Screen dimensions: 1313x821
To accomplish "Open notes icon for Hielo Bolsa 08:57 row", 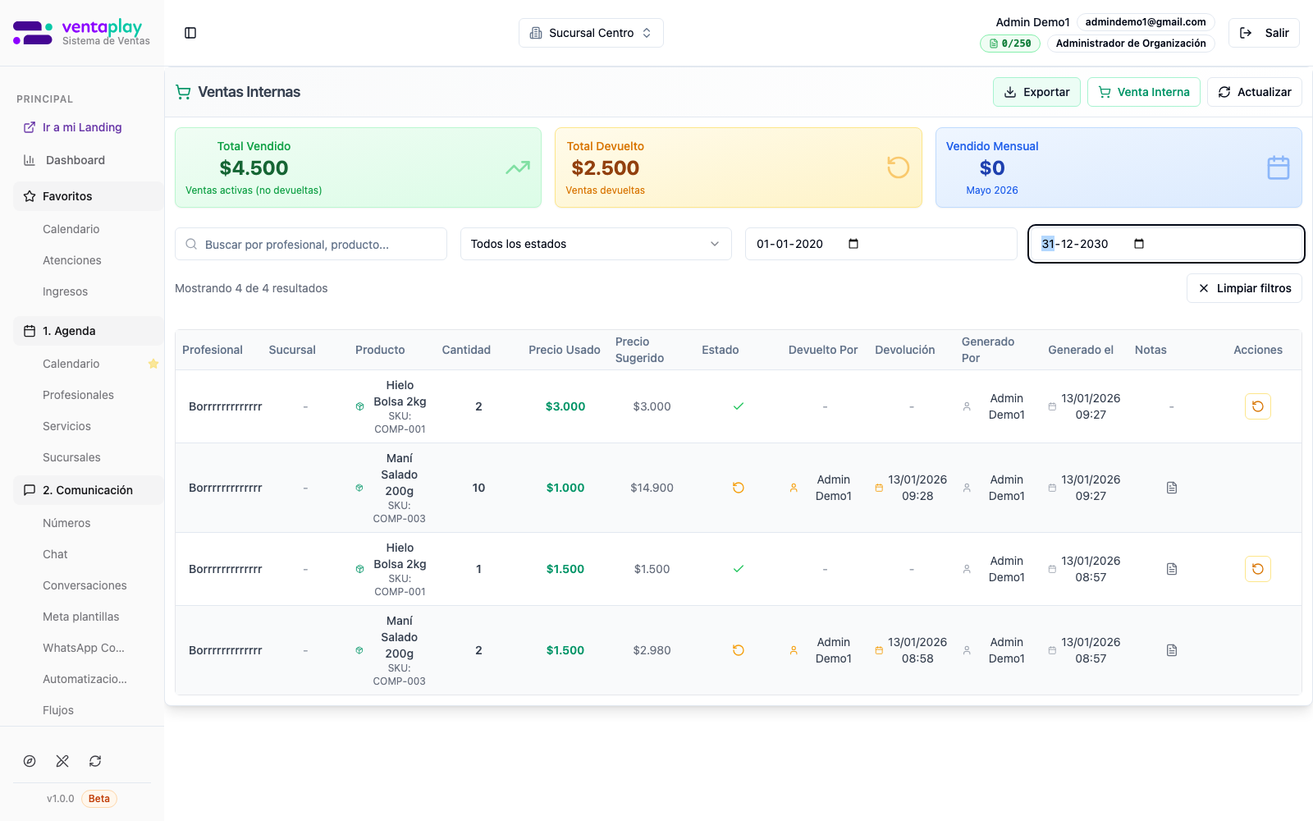I will (1172, 569).
